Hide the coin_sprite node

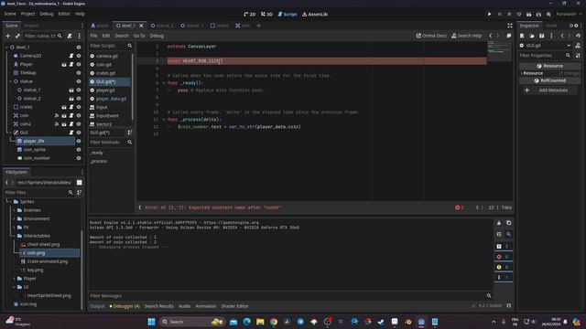tap(79, 150)
